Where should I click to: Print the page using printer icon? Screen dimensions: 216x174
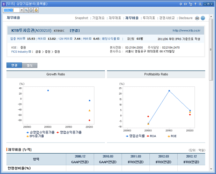197,18
